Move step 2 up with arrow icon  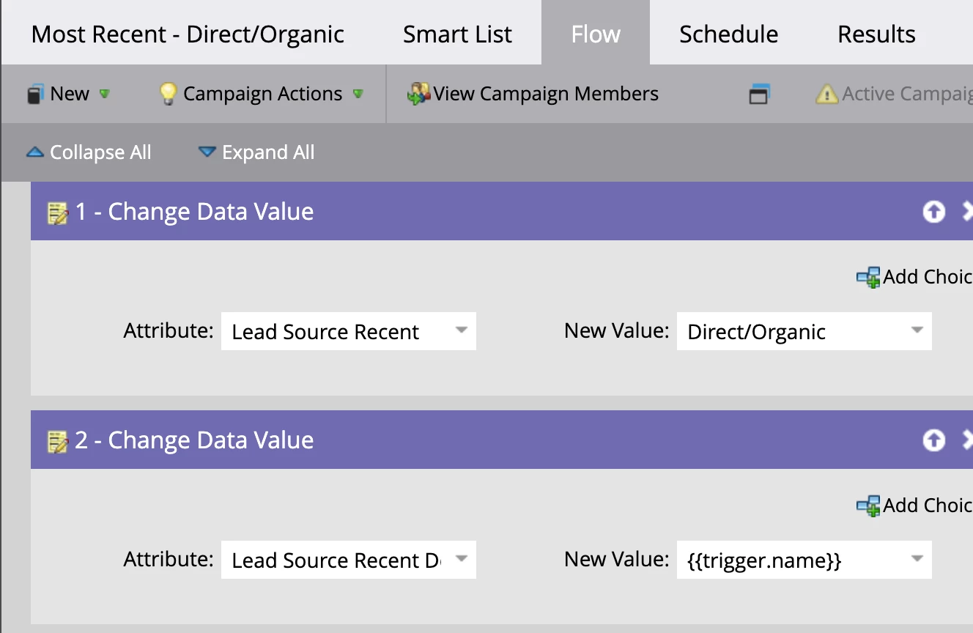(x=933, y=440)
